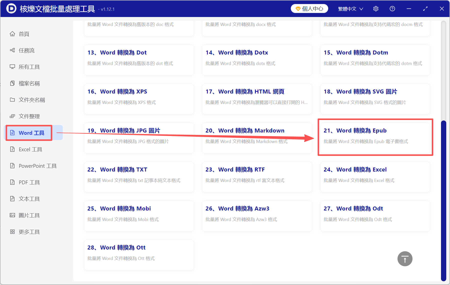Screen dimensions: 450x285
Task: Expand the 繁體中文 language dropdown
Action: click(x=350, y=8)
